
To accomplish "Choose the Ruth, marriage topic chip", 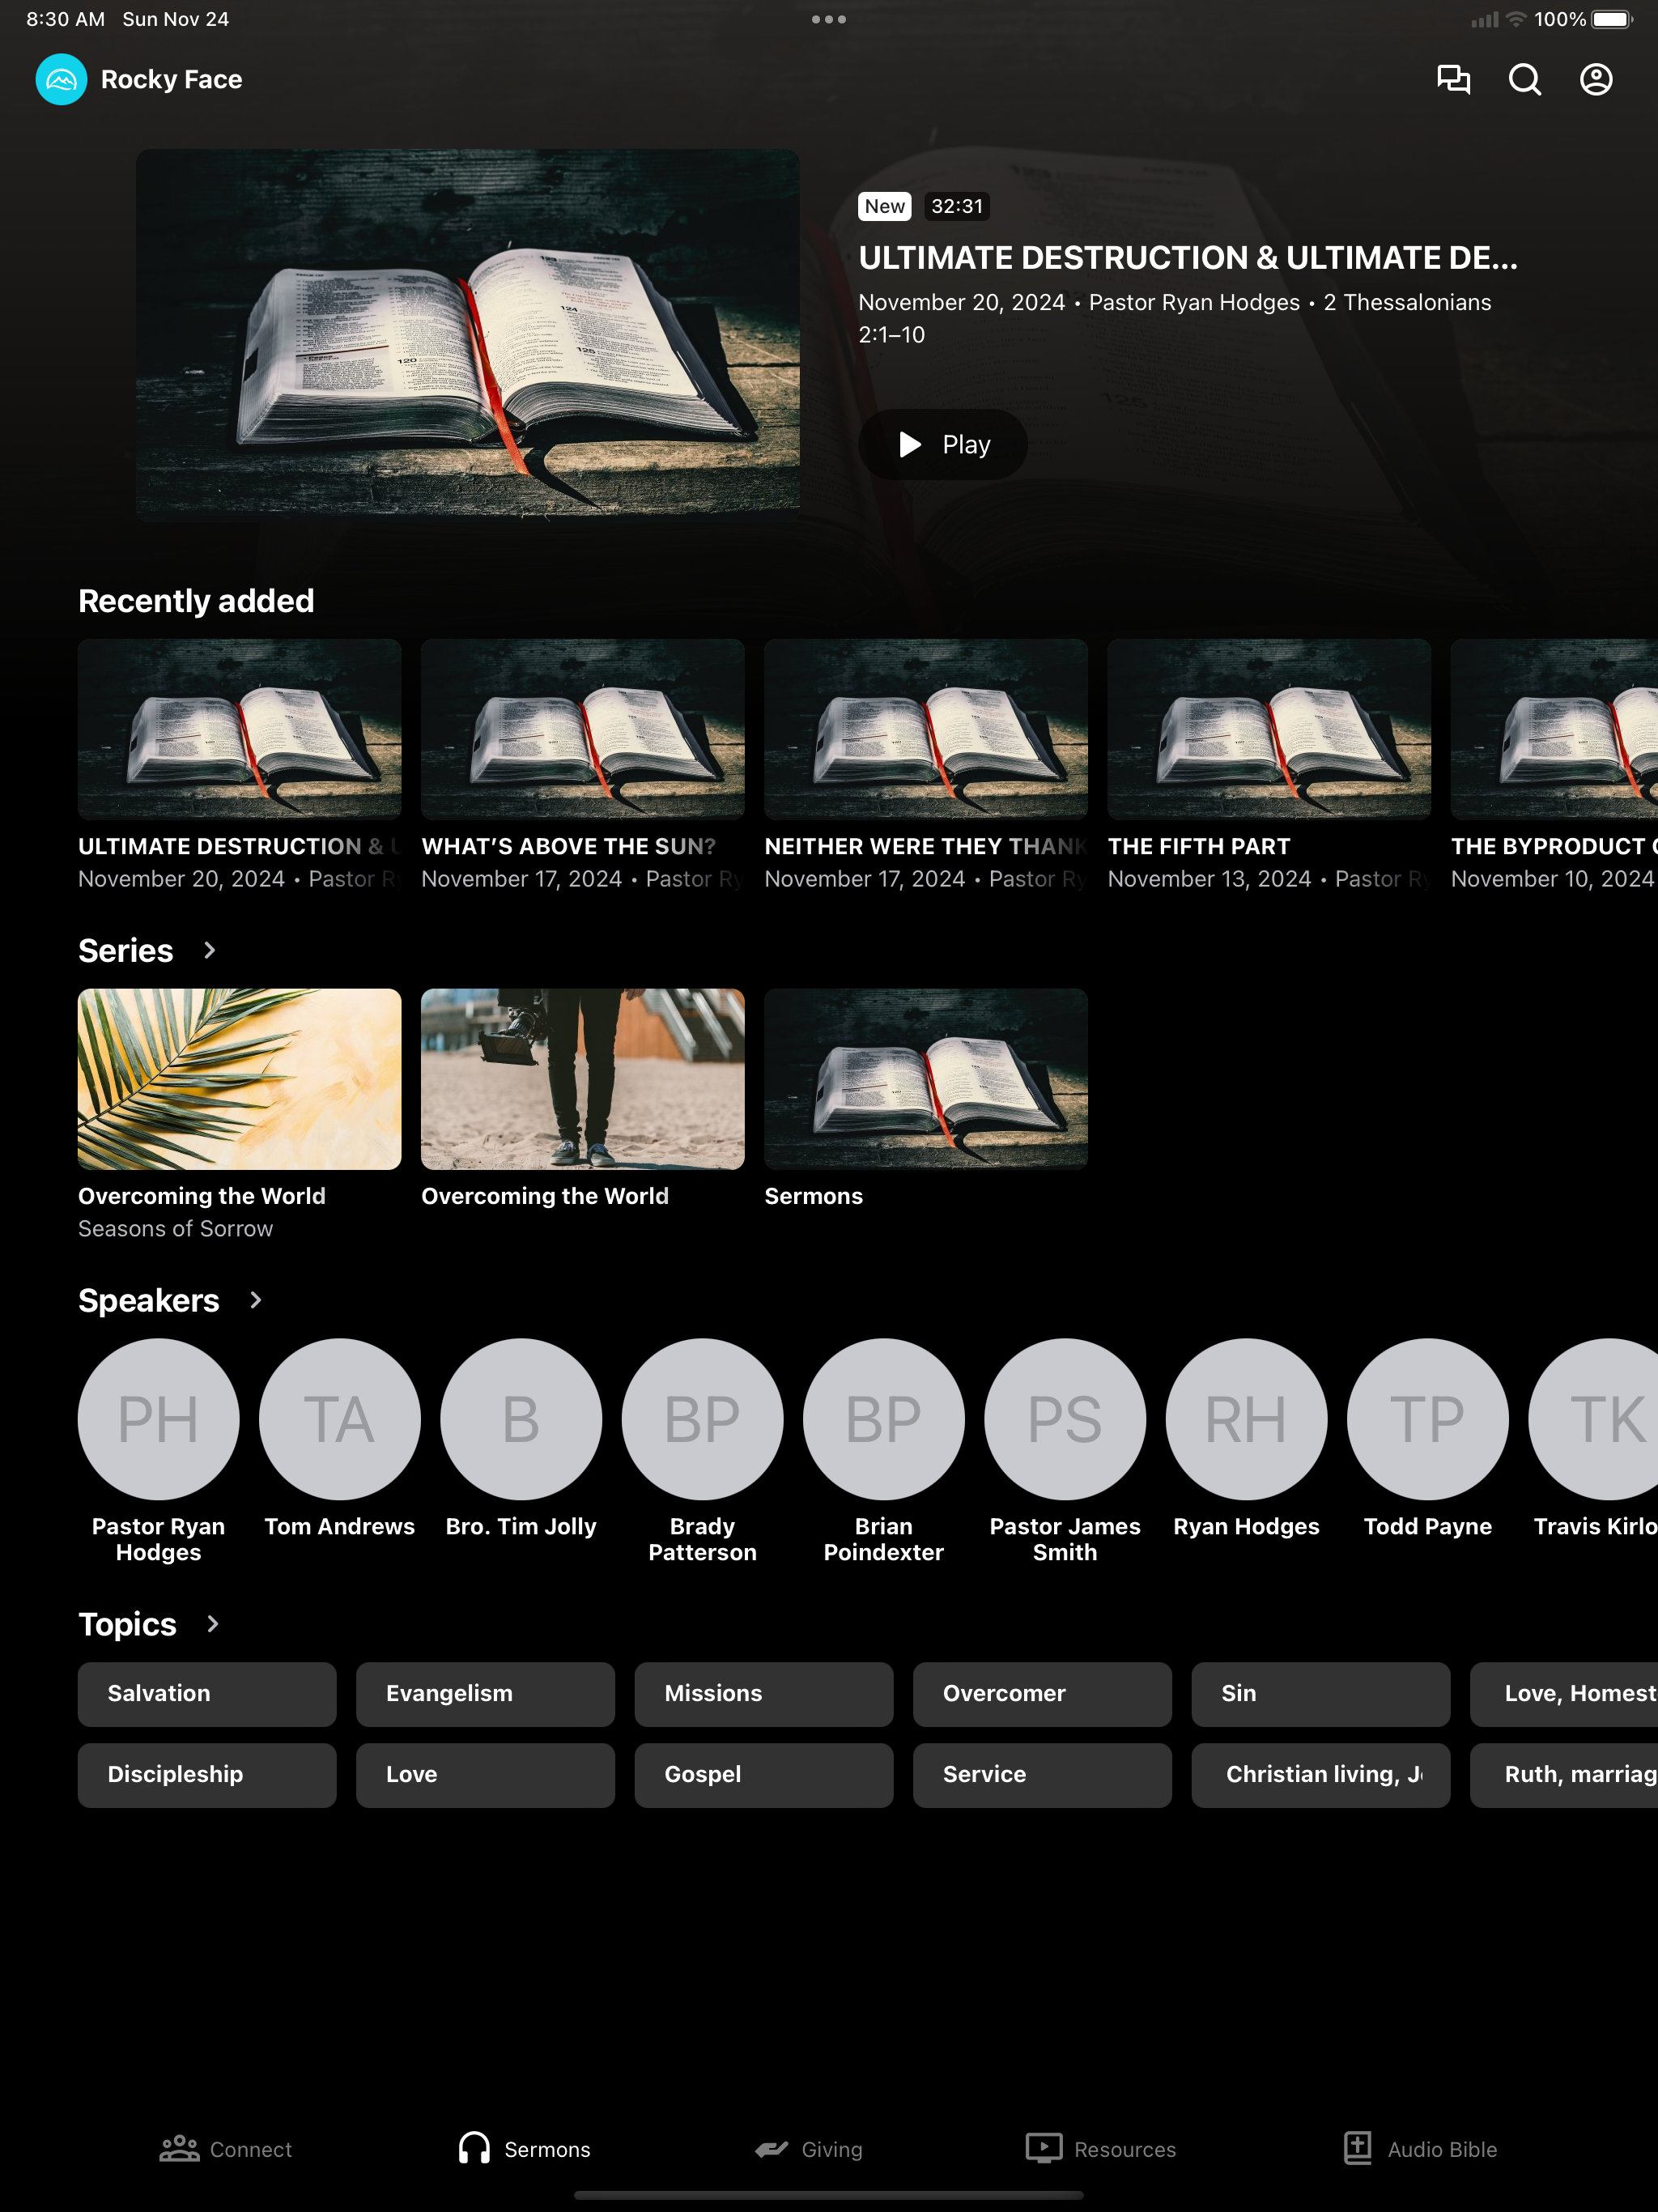I will 1564,1775.
